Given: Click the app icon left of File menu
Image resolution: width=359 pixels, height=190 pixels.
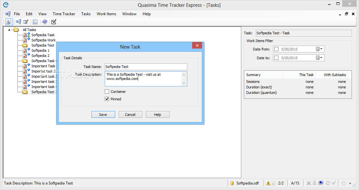Looking at the screenshot, I should pyautogui.click(x=8, y=14).
